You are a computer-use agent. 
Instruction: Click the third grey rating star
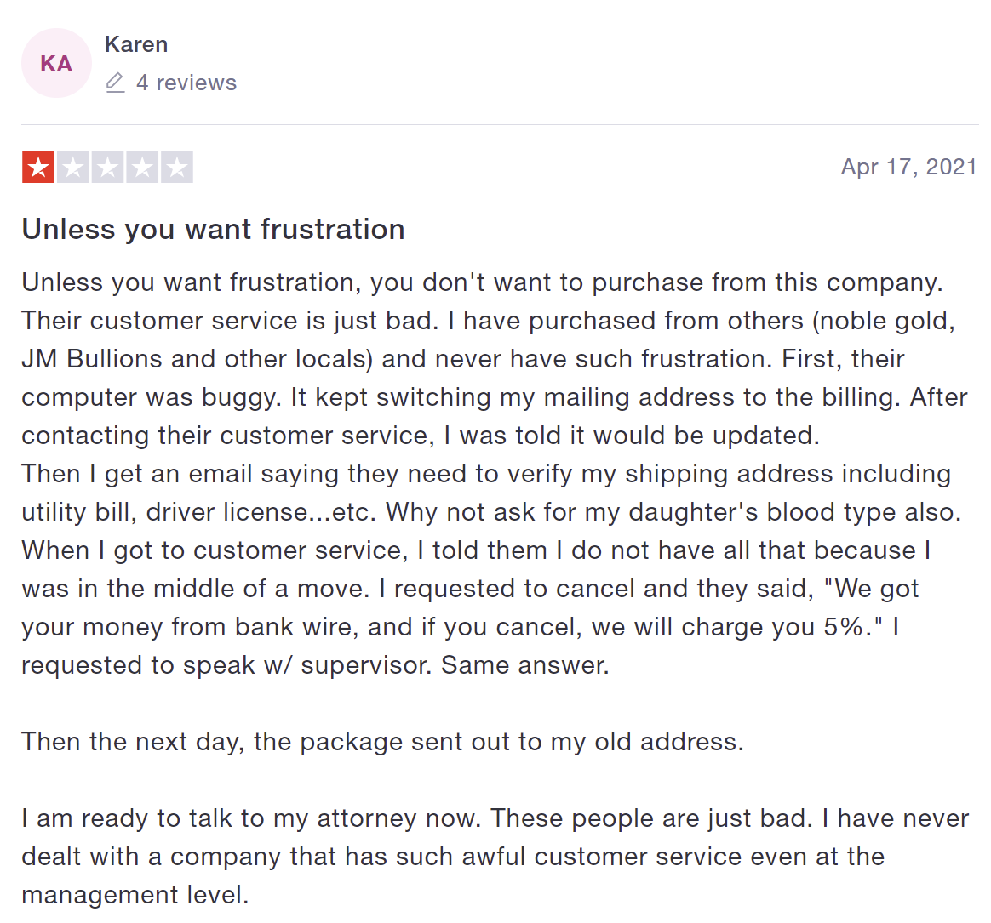[x=107, y=168]
